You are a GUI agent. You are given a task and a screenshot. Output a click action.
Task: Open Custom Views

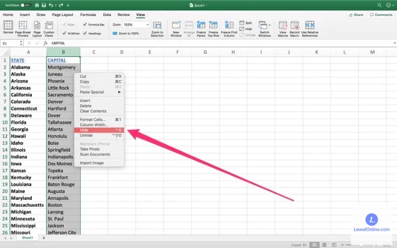(x=49, y=28)
